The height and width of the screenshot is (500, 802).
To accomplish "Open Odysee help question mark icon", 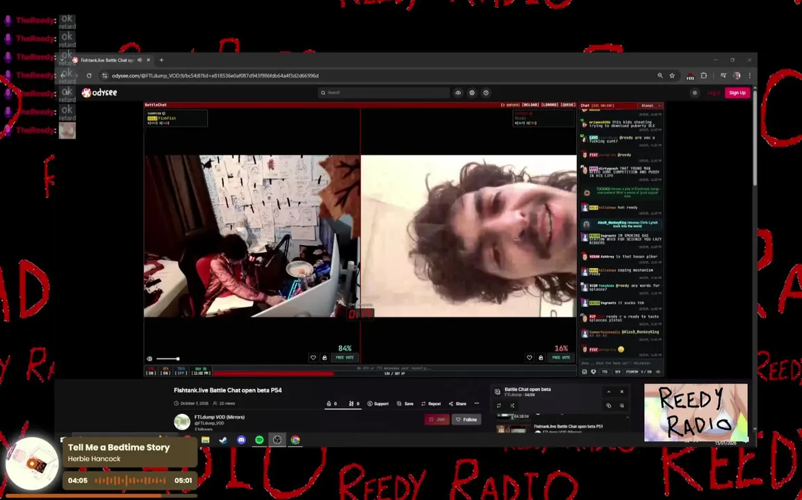I will tap(486, 92).
